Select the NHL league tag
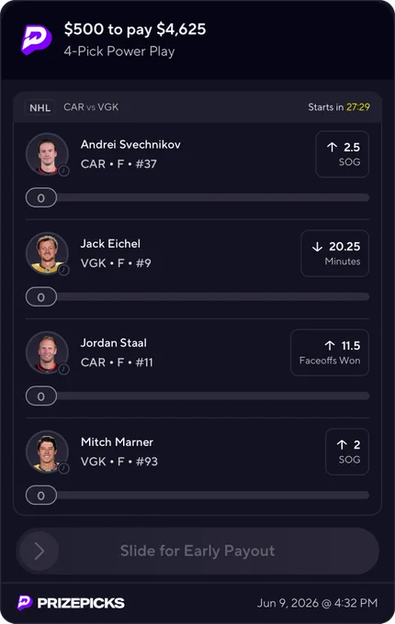The width and height of the screenshot is (395, 624). (39, 107)
